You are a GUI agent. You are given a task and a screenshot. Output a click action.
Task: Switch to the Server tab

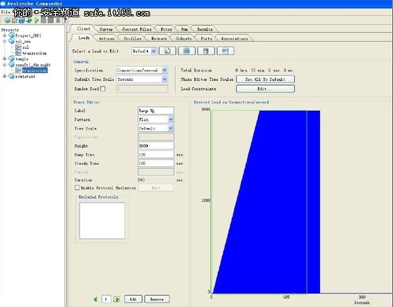pos(106,29)
